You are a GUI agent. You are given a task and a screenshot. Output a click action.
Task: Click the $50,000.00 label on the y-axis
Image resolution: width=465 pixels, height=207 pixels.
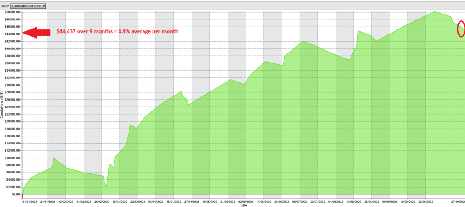coord(12,12)
